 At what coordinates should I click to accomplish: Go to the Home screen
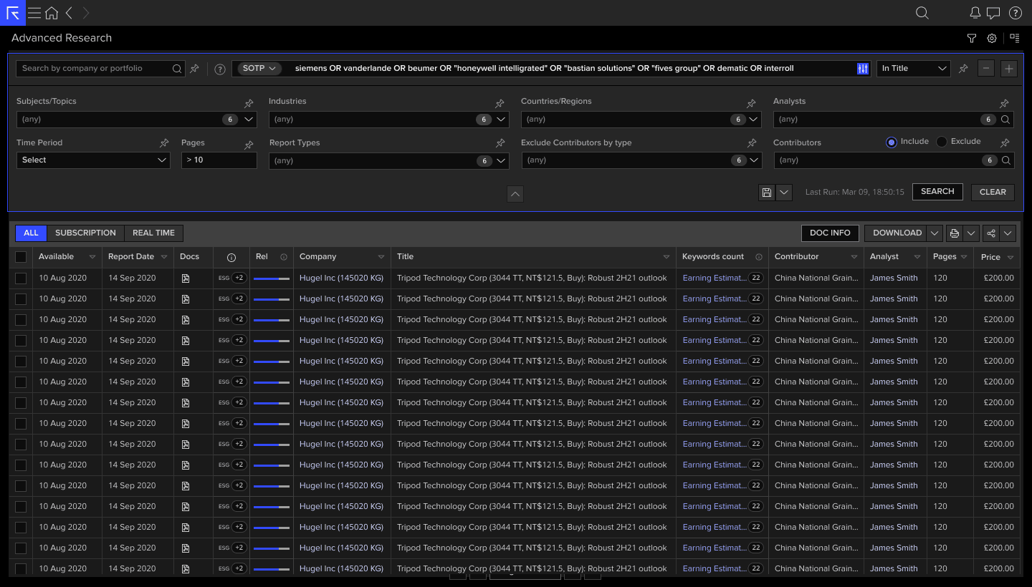52,13
